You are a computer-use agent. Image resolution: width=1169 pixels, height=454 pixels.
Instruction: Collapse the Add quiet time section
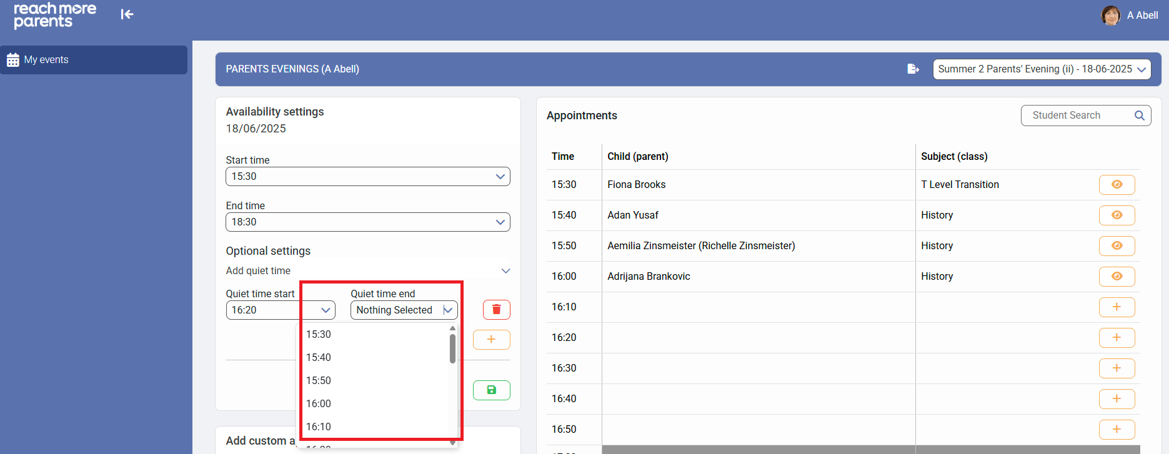pyautogui.click(x=505, y=271)
